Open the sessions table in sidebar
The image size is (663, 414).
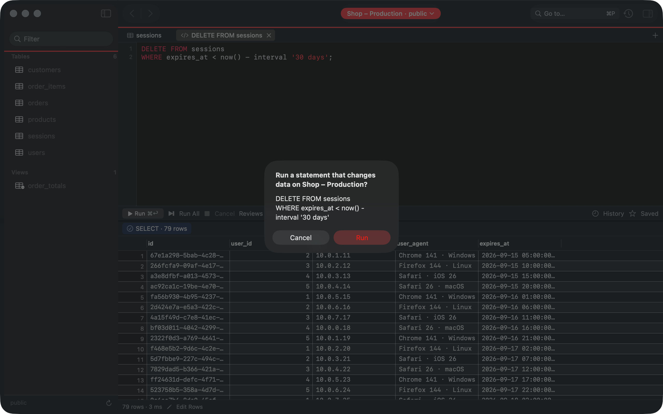point(41,136)
